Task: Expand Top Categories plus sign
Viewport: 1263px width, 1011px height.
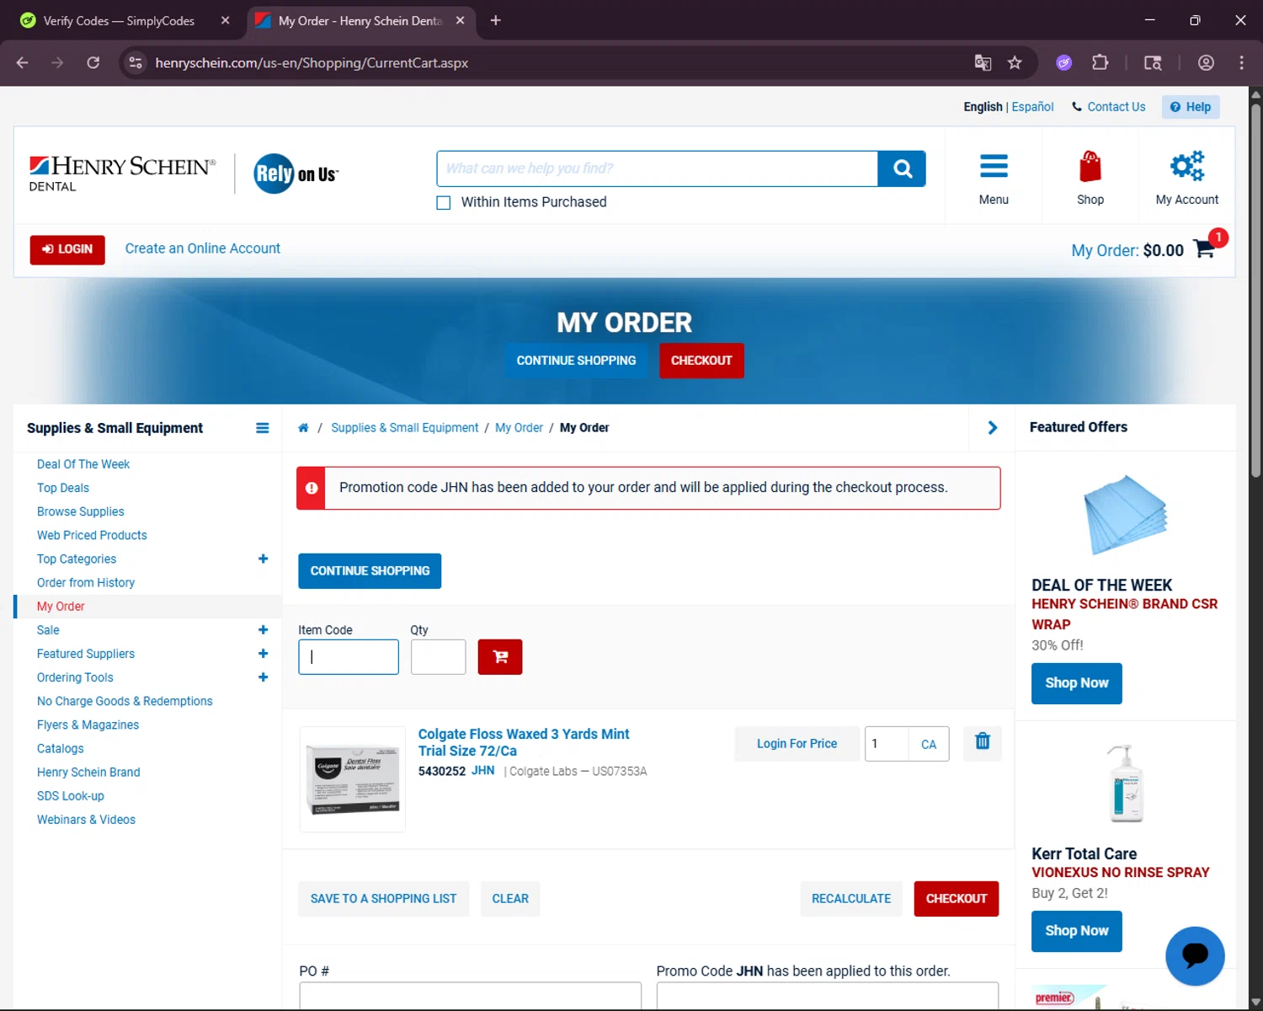Action: (x=263, y=559)
